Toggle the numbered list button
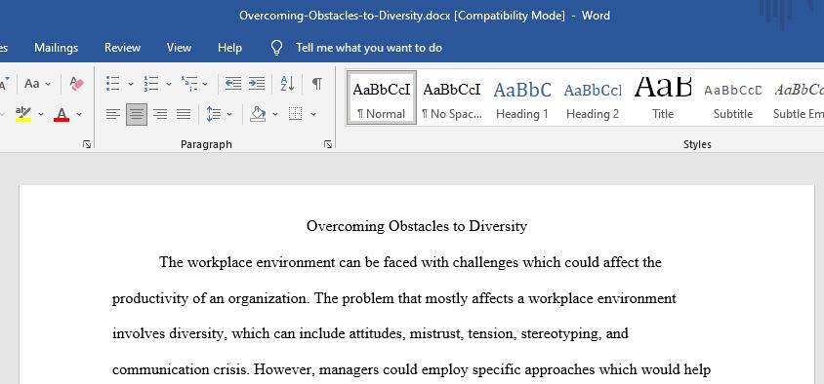The height and width of the screenshot is (384, 824). tap(151, 84)
